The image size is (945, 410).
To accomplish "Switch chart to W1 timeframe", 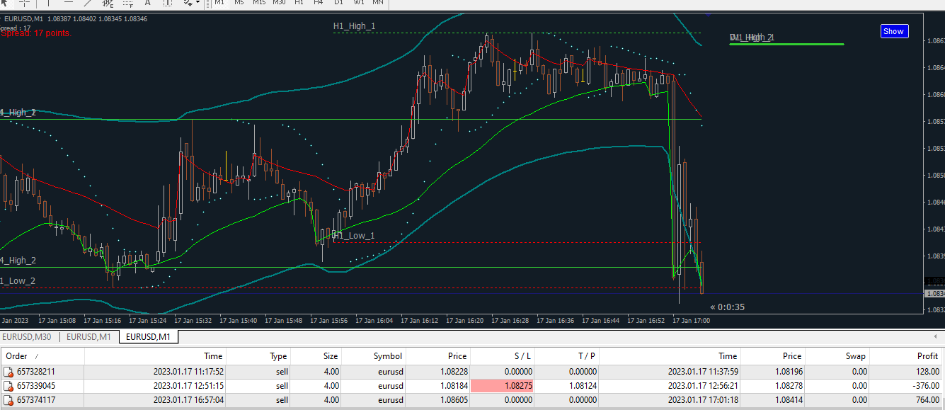I will tap(358, 3).
